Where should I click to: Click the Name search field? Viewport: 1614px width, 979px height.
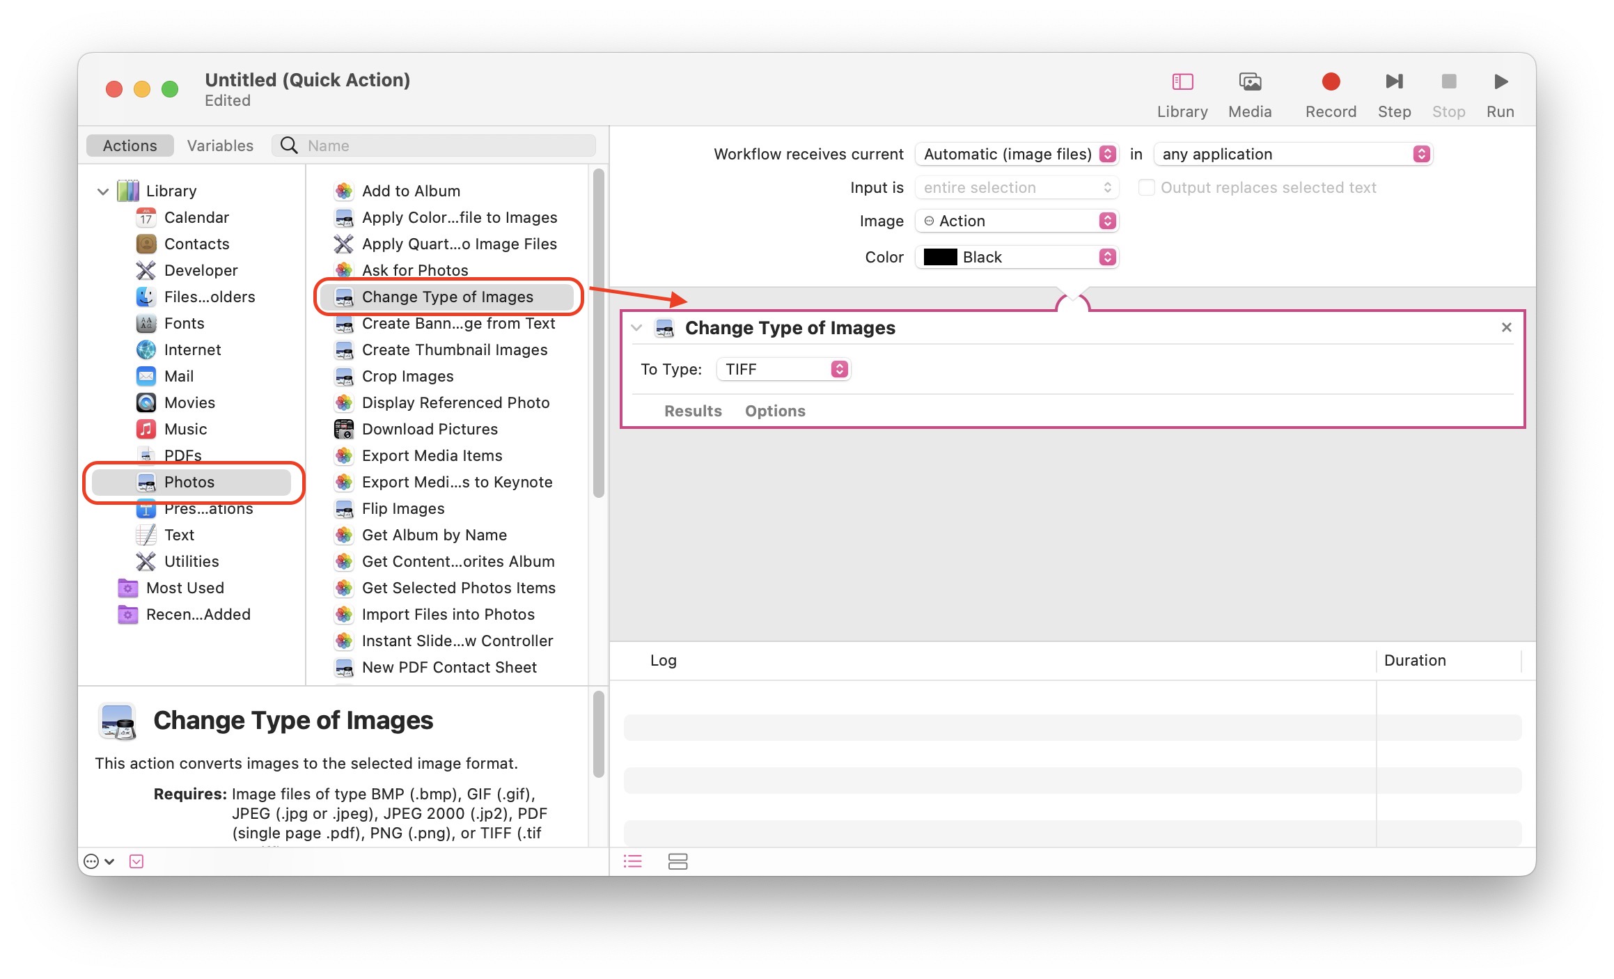coord(446,146)
